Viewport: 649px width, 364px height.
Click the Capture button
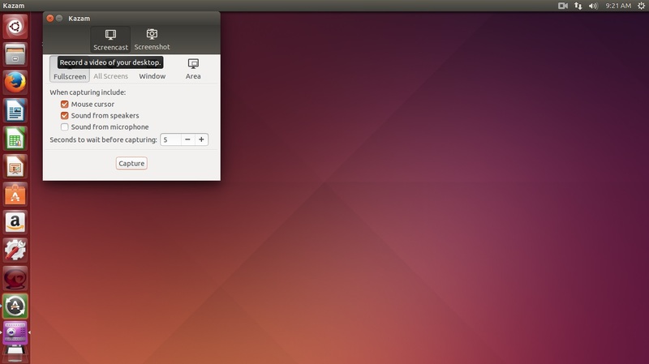coord(131,164)
